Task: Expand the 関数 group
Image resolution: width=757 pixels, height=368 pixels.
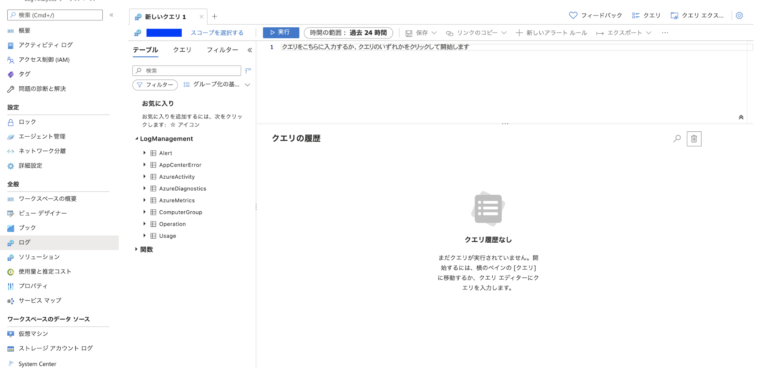Action: click(136, 249)
